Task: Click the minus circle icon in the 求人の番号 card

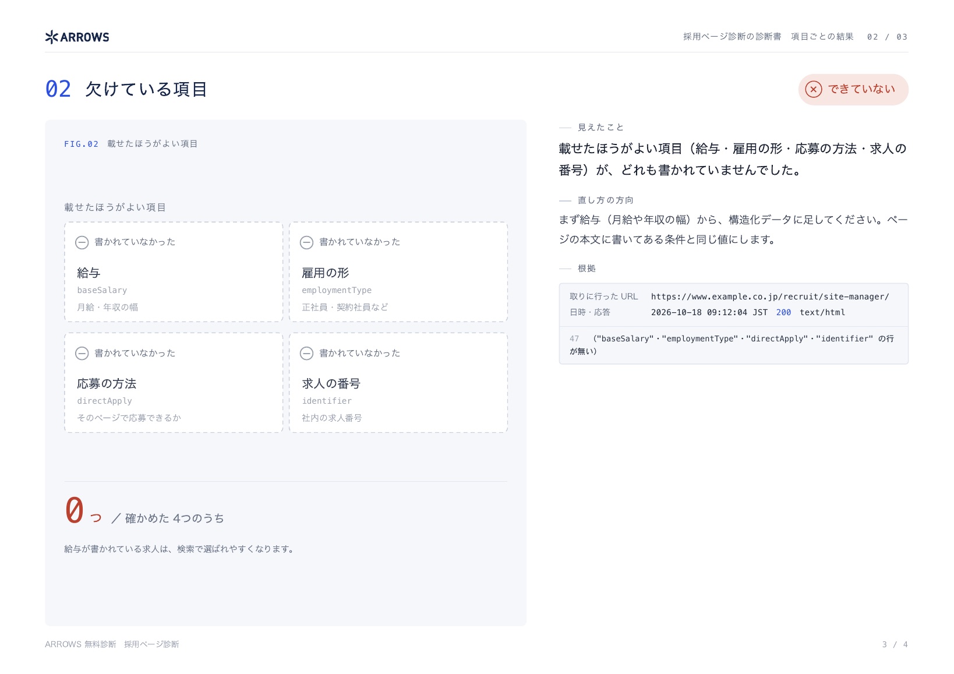Action: (x=306, y=353)
